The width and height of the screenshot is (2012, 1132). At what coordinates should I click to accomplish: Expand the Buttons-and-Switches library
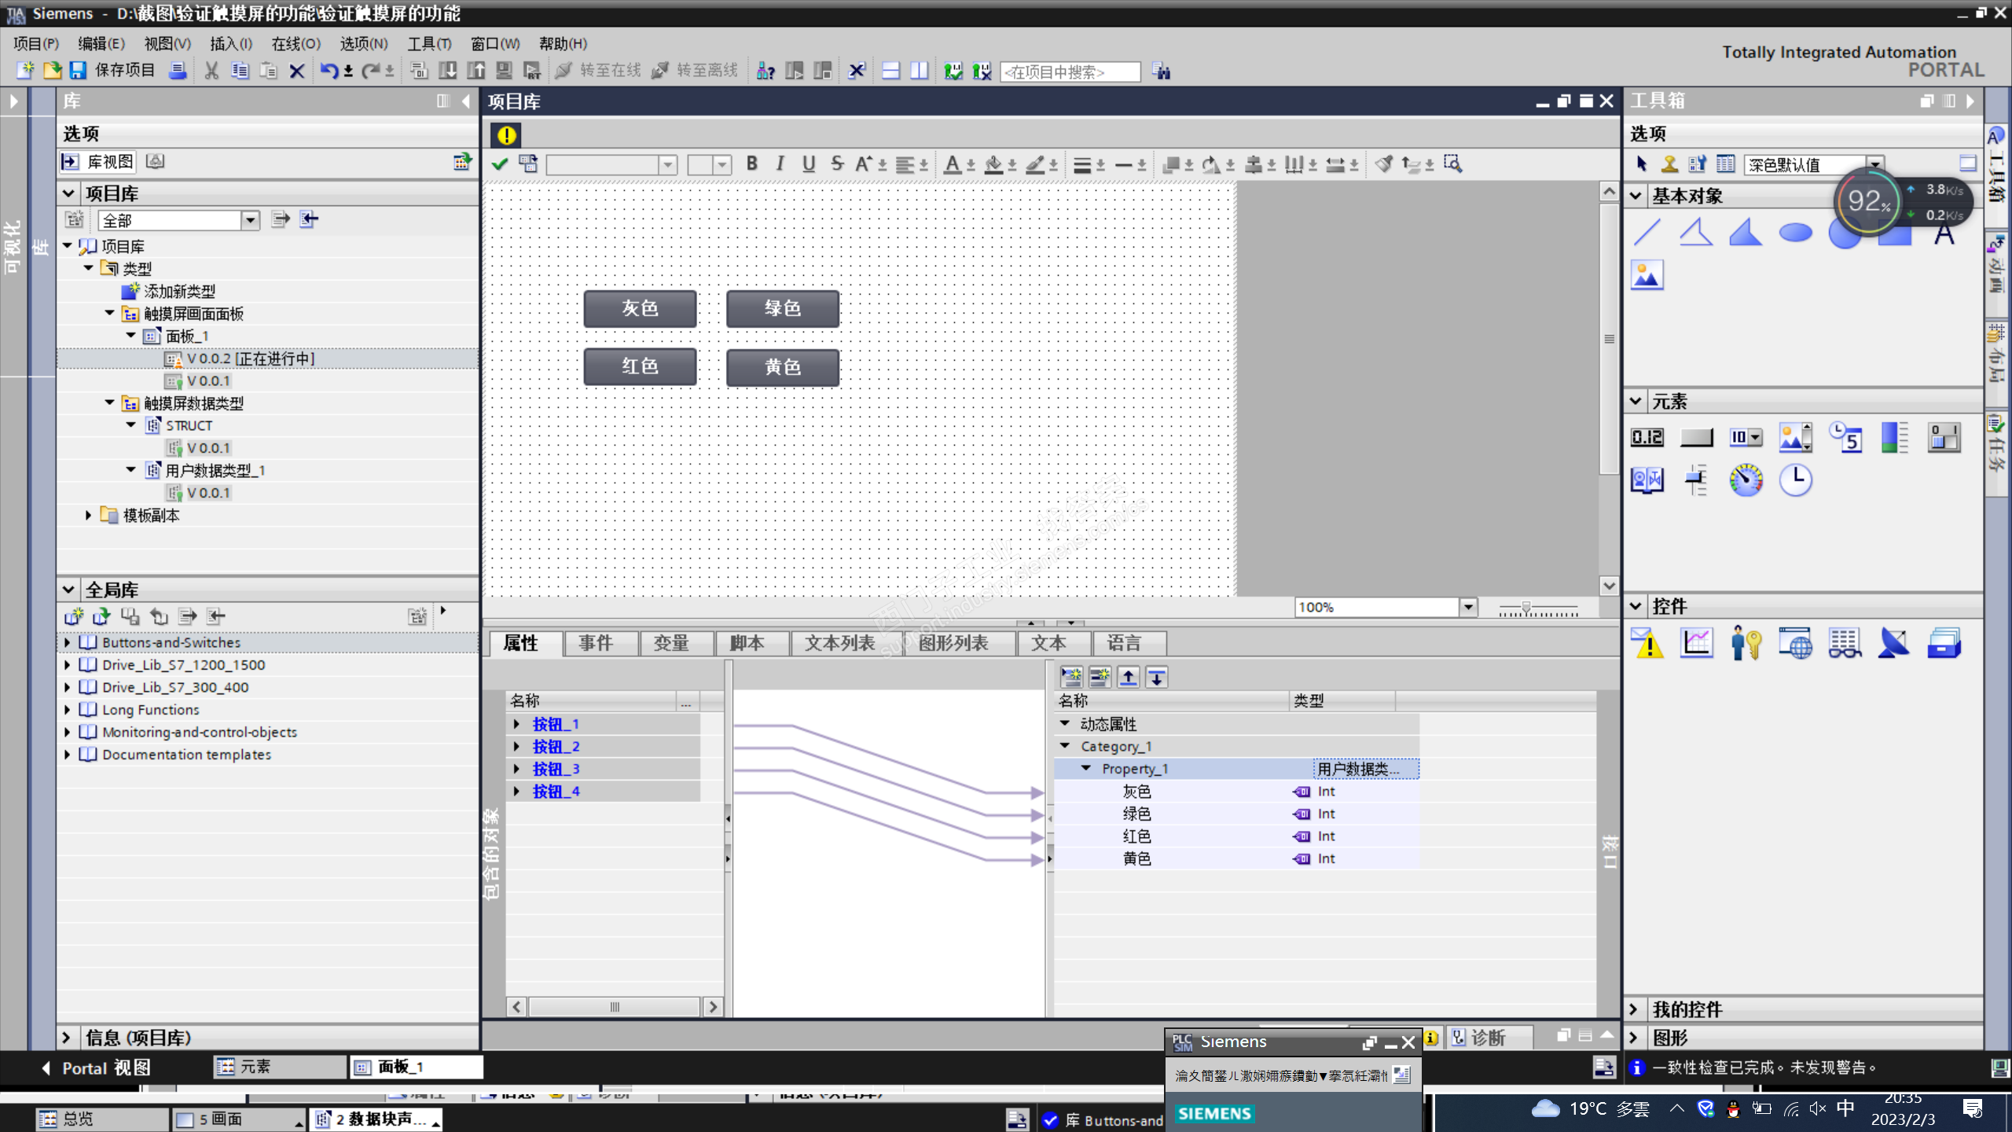click(68, 642)
